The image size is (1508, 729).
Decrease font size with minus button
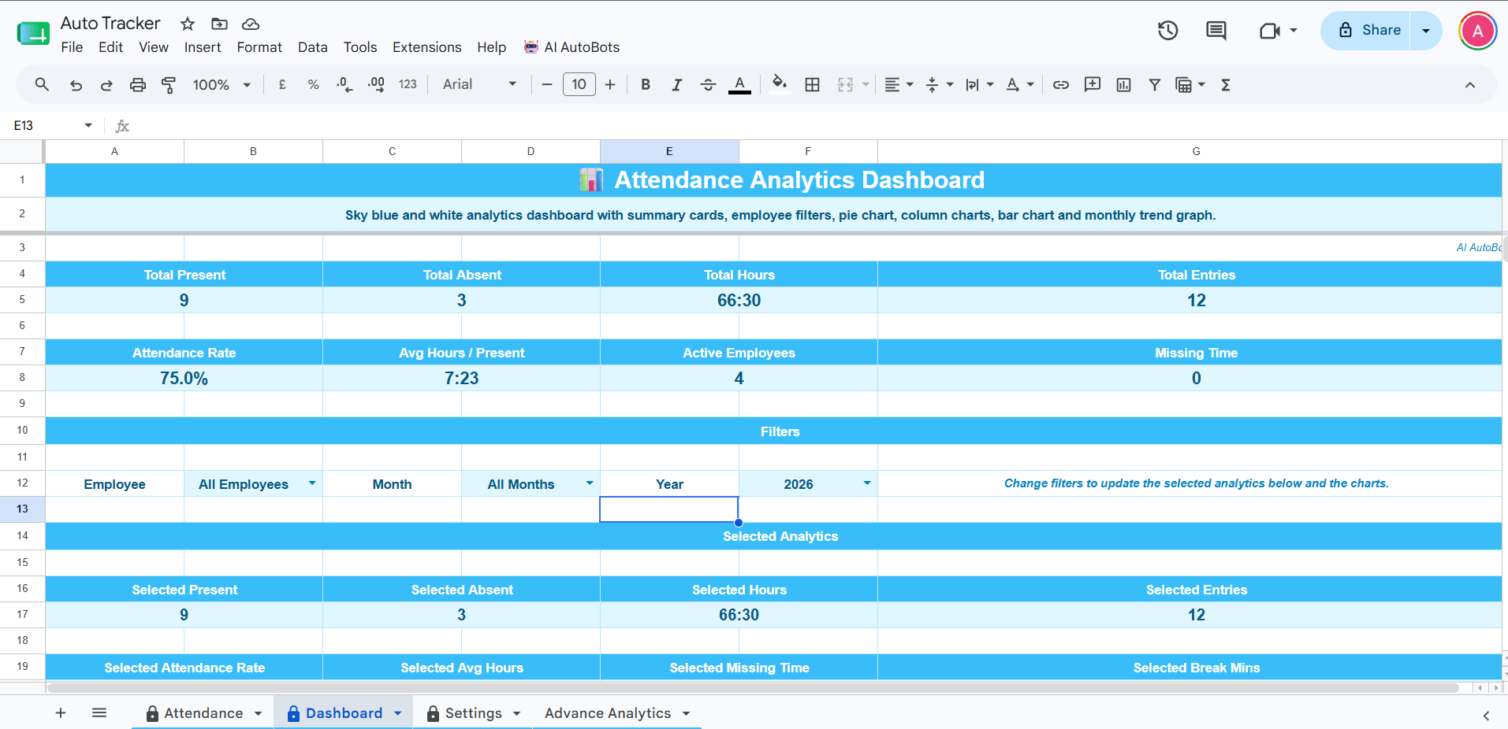point(547,84)
